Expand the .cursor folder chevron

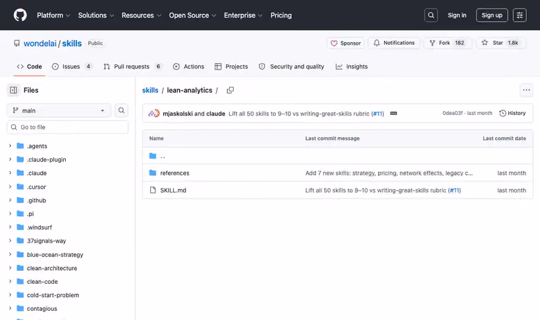pyautogui.click(x=11, y=187)
